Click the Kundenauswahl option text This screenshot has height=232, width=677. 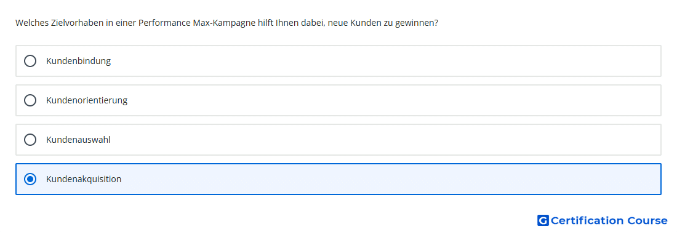78,140
